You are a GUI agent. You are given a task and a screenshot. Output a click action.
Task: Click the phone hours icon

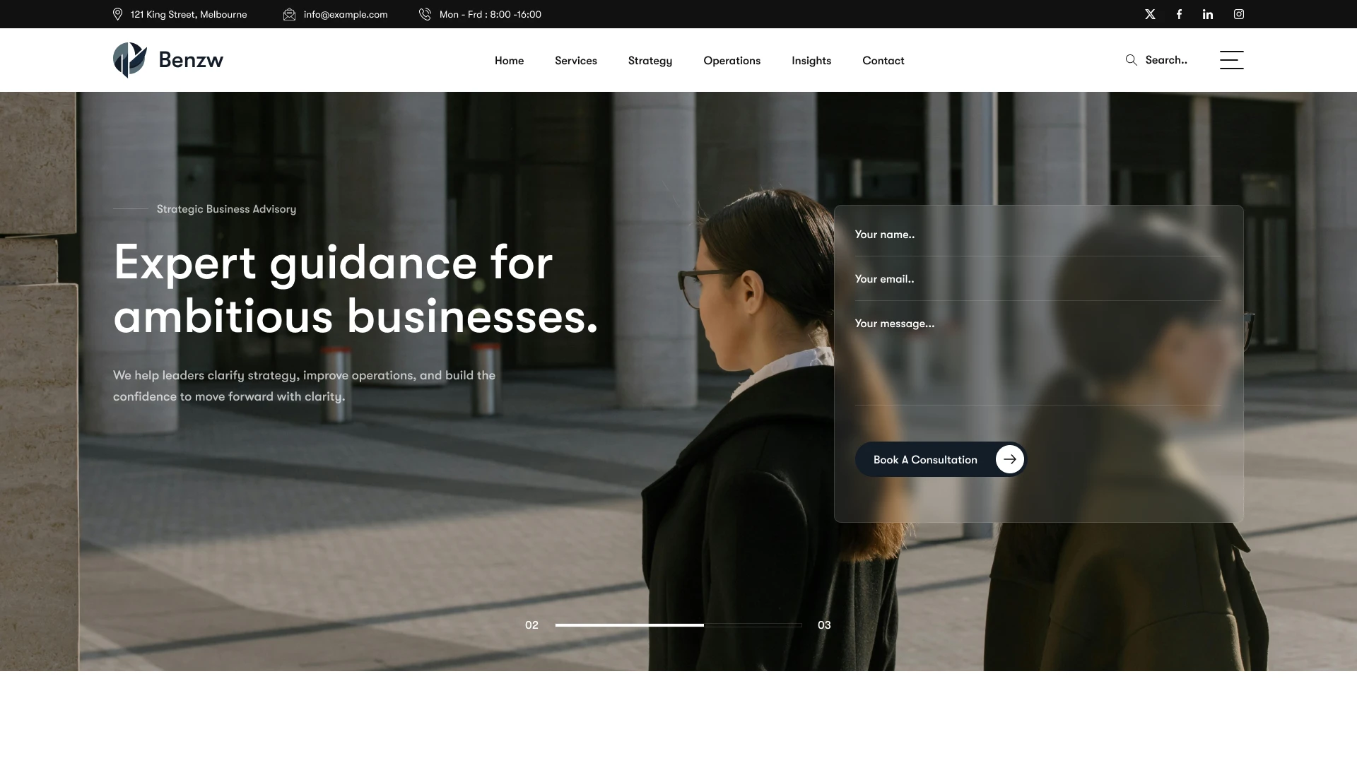click(425, 14)
